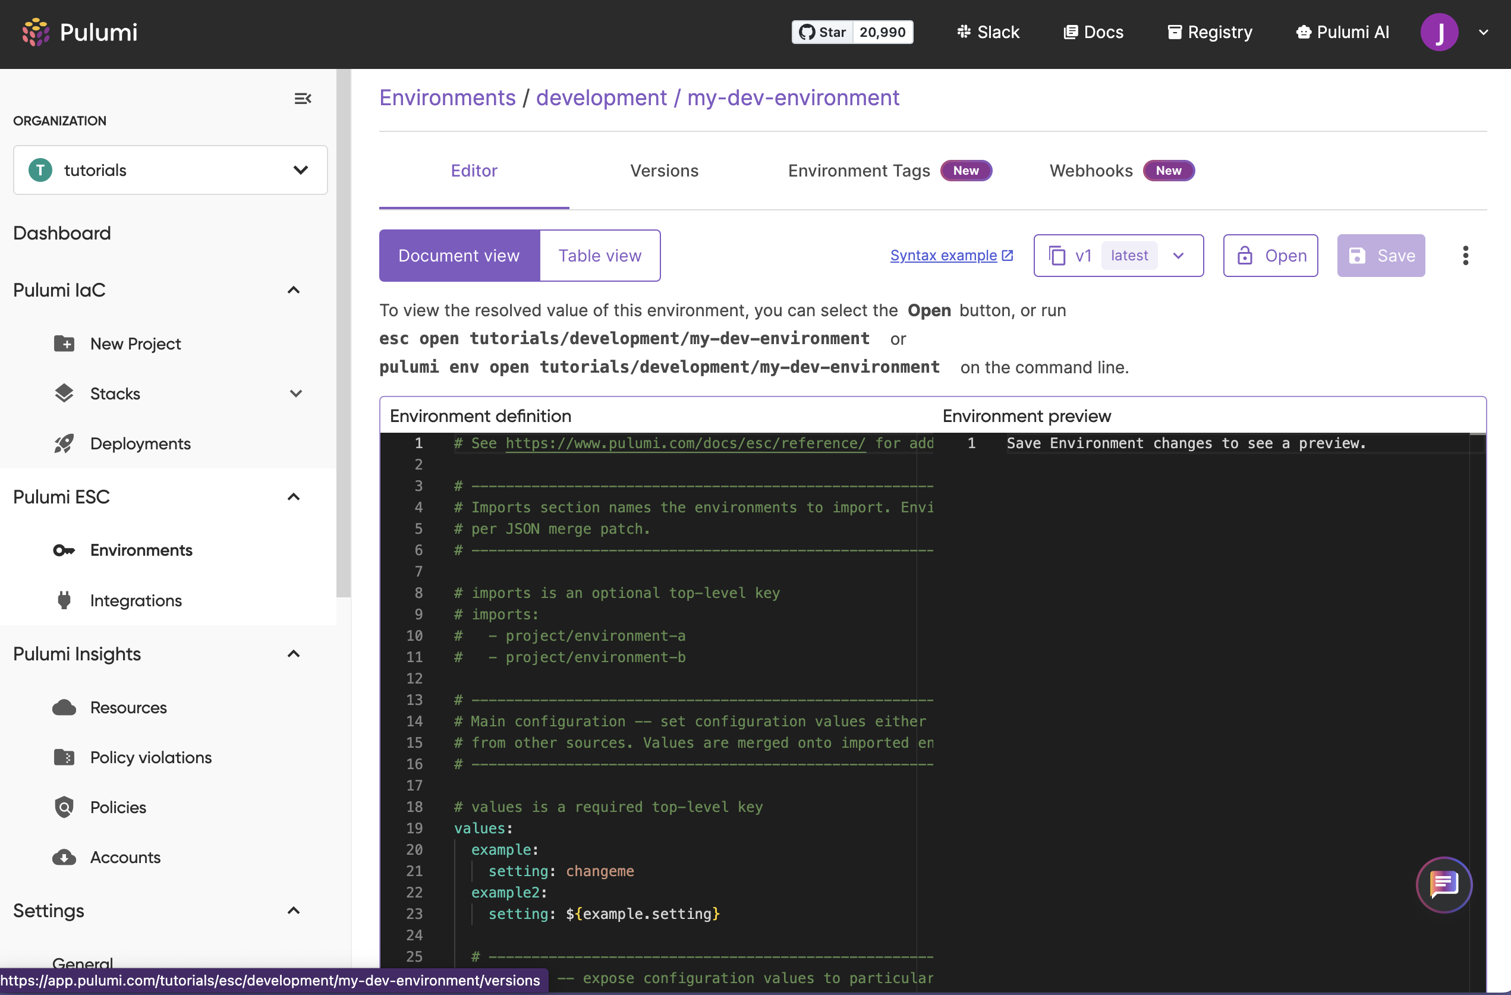This screenshot has height=995, width=1511.
Task: Click sidebar vertical scrollbar
Action: click(343, 333)
